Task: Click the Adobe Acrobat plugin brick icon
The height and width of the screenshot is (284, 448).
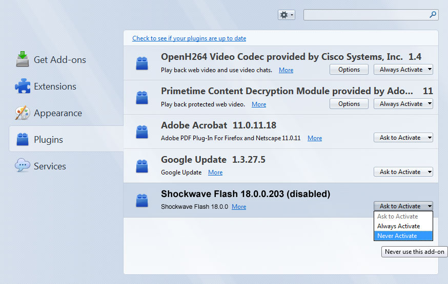Action: [x=142, y=132]
